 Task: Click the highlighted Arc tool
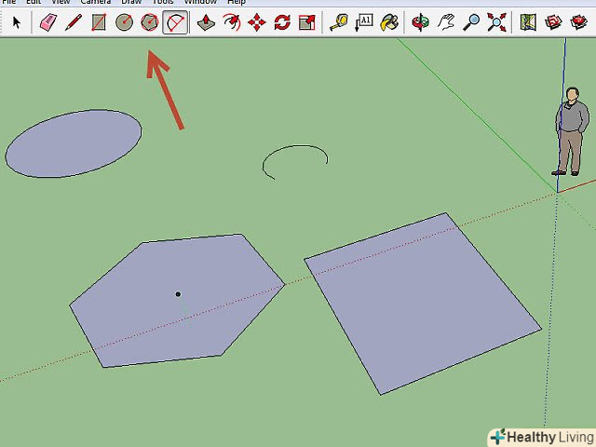pos(175,22)
